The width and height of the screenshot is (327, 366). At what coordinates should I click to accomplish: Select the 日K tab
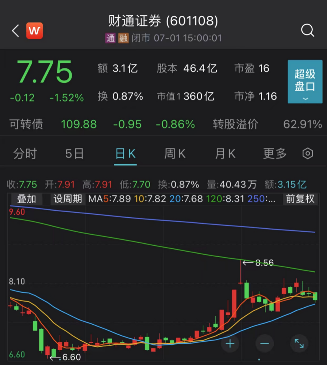point(125,154)
